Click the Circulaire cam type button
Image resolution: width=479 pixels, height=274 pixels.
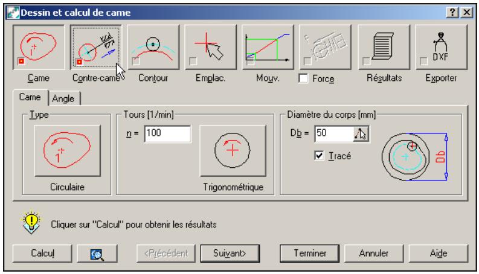click(x=68, y=150)
